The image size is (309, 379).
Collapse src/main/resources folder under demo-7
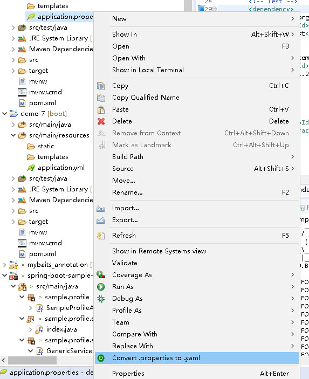[13, 135]
